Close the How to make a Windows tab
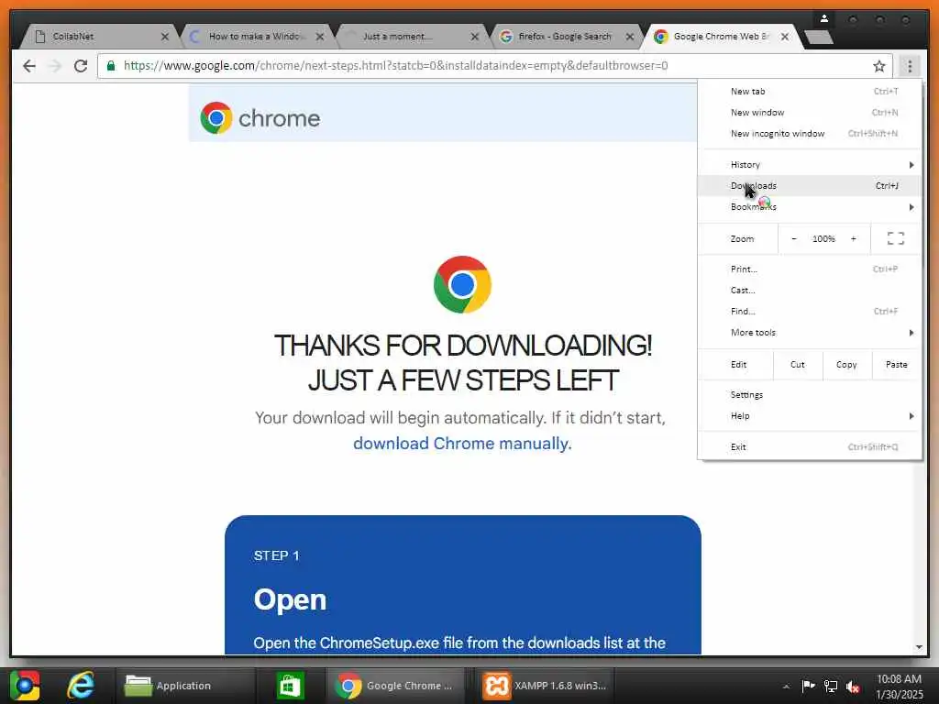The image size is (939, 704). pos(320,37)
